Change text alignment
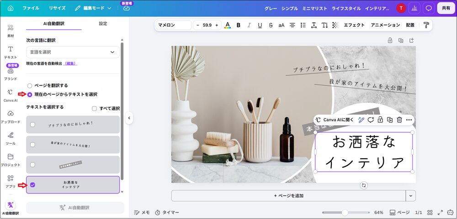Image resolution: width=457 pixels, height=219 pixels. click(x=292, y=25)
